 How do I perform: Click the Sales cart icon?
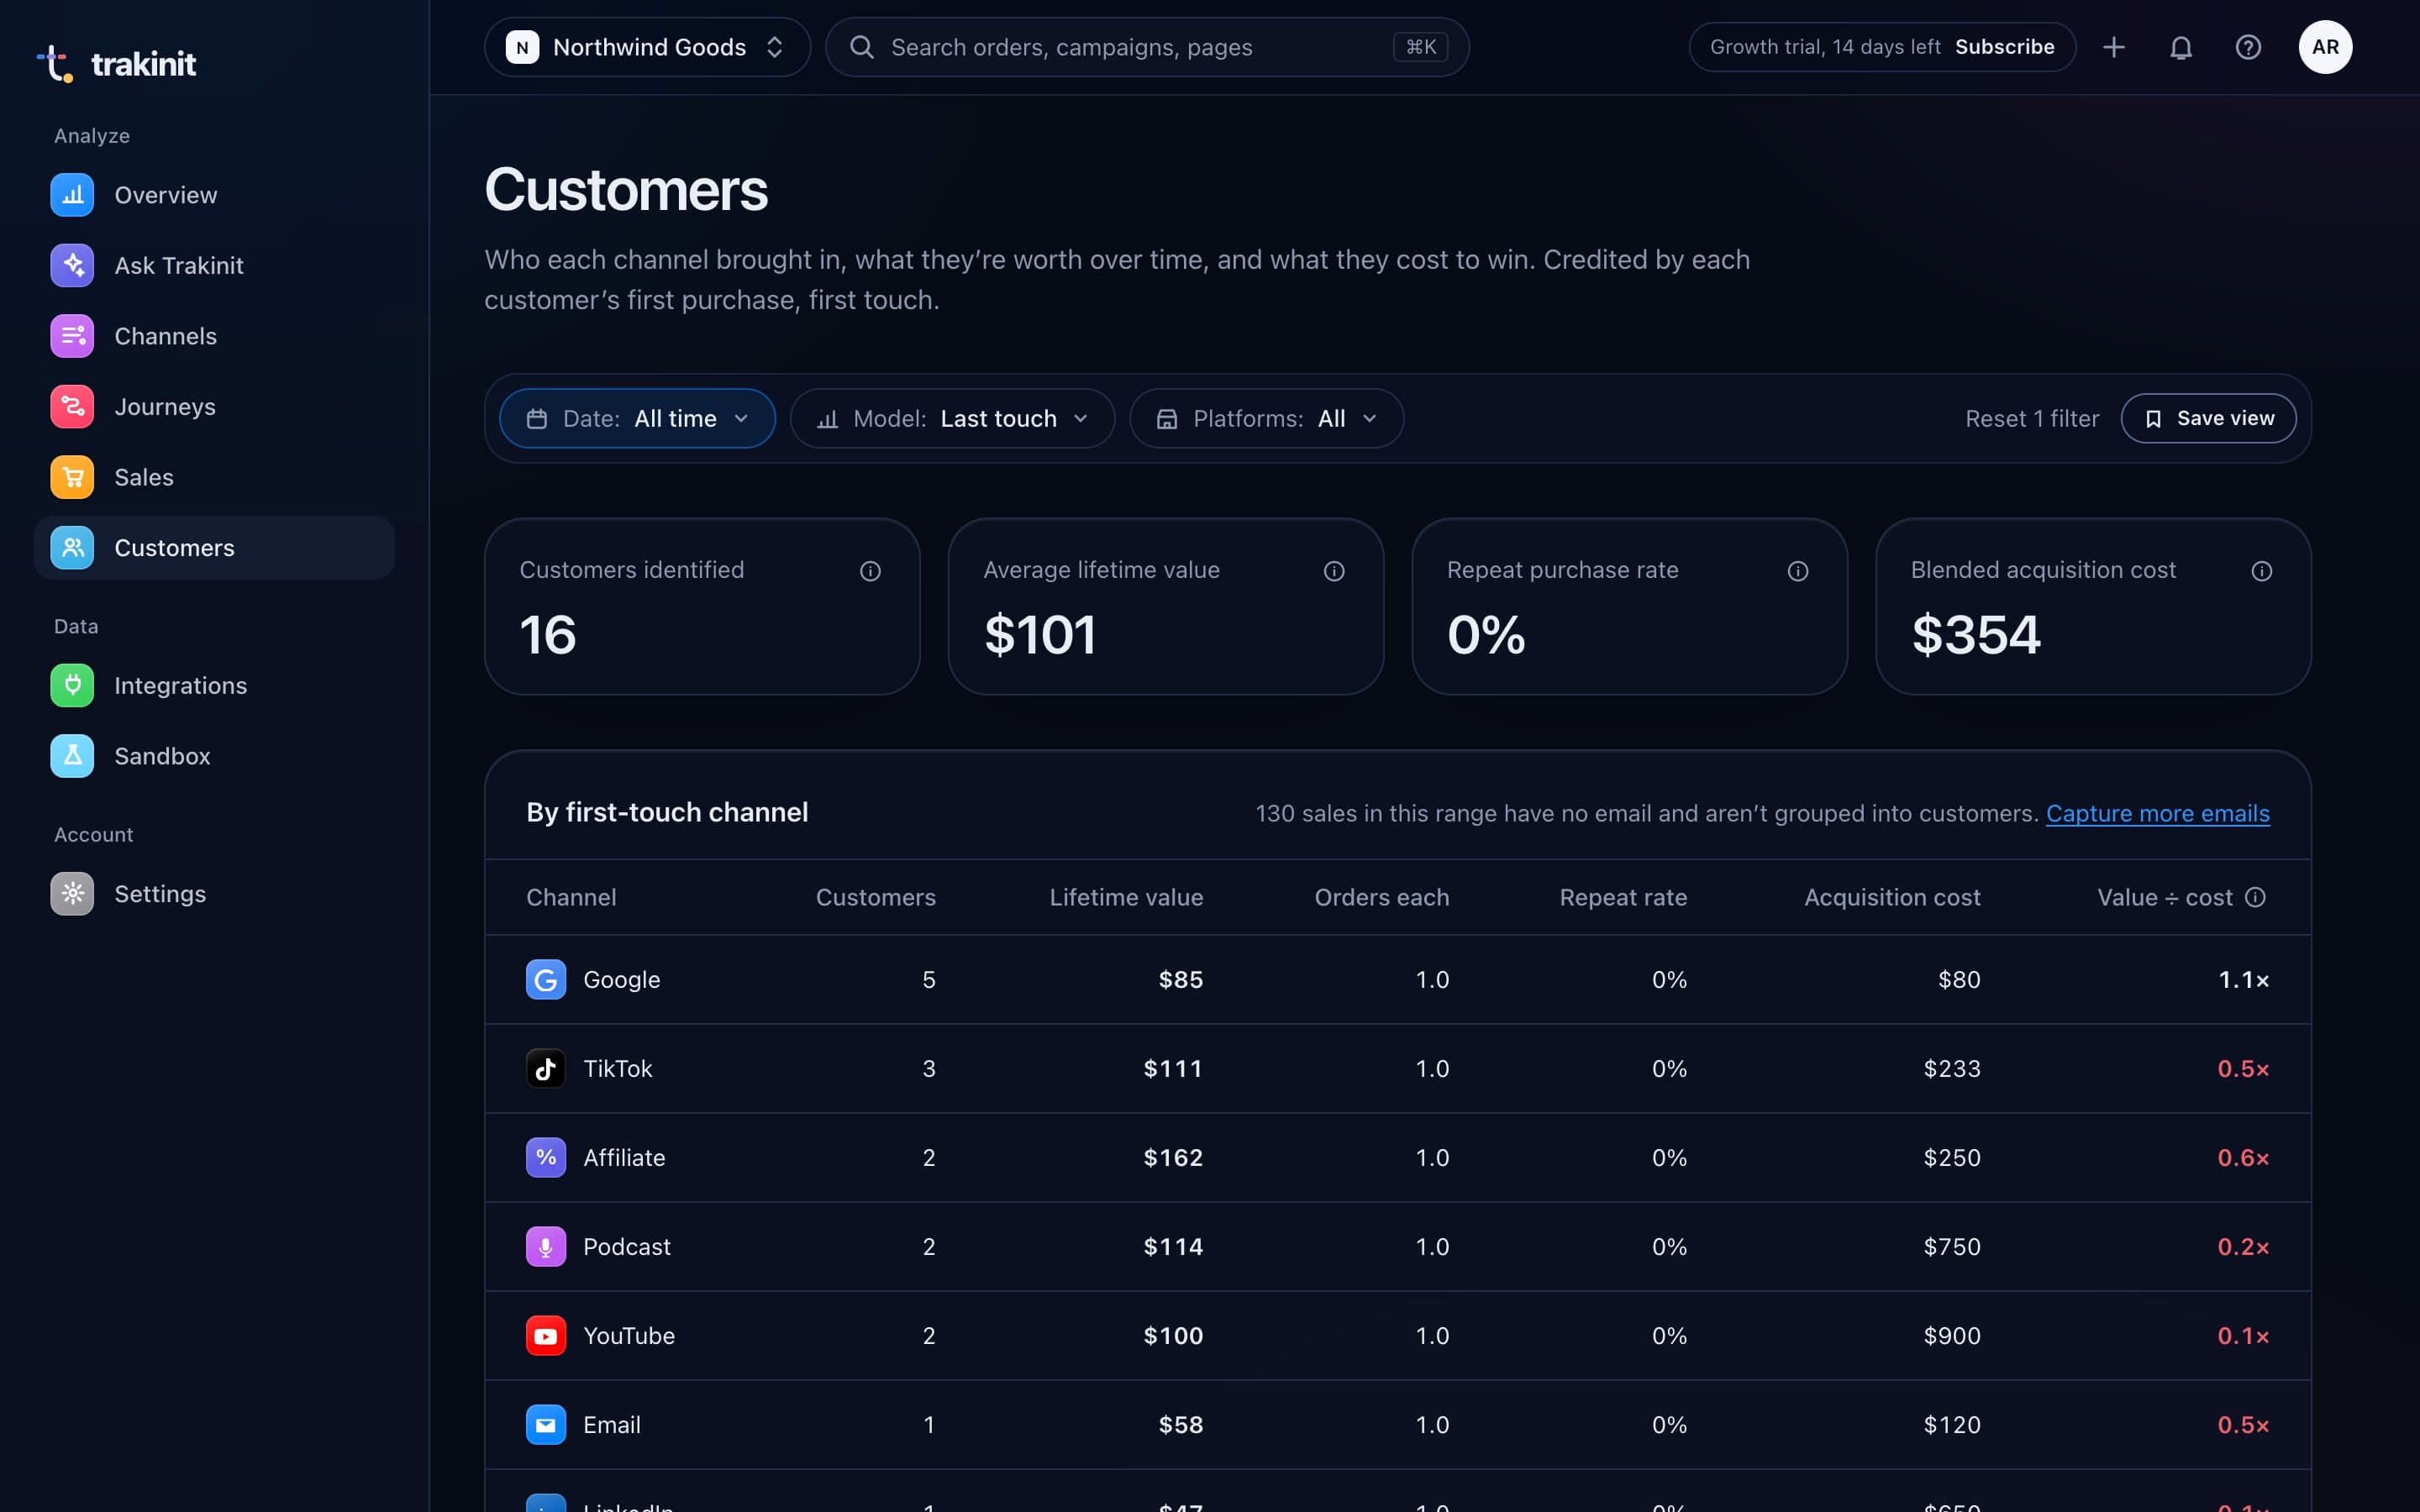click(72, 477)
